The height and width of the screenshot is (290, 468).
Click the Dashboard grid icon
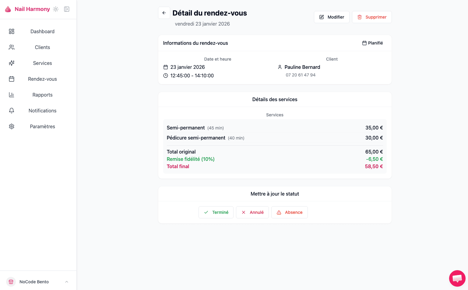click(12, 31)
